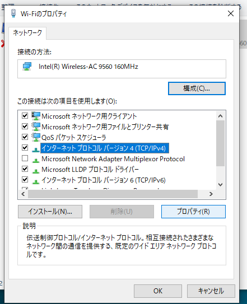Select インターネット プロトコル バージョン 4 (TCP/IPv4)

[104, 148]
